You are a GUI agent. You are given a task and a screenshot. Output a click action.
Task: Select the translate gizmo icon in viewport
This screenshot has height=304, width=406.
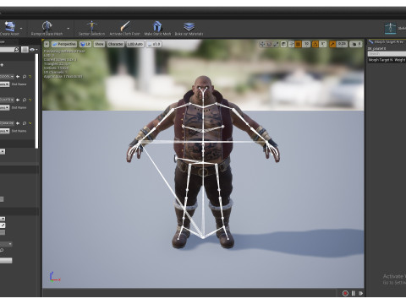pyautogui.click(x=262, y=44)
